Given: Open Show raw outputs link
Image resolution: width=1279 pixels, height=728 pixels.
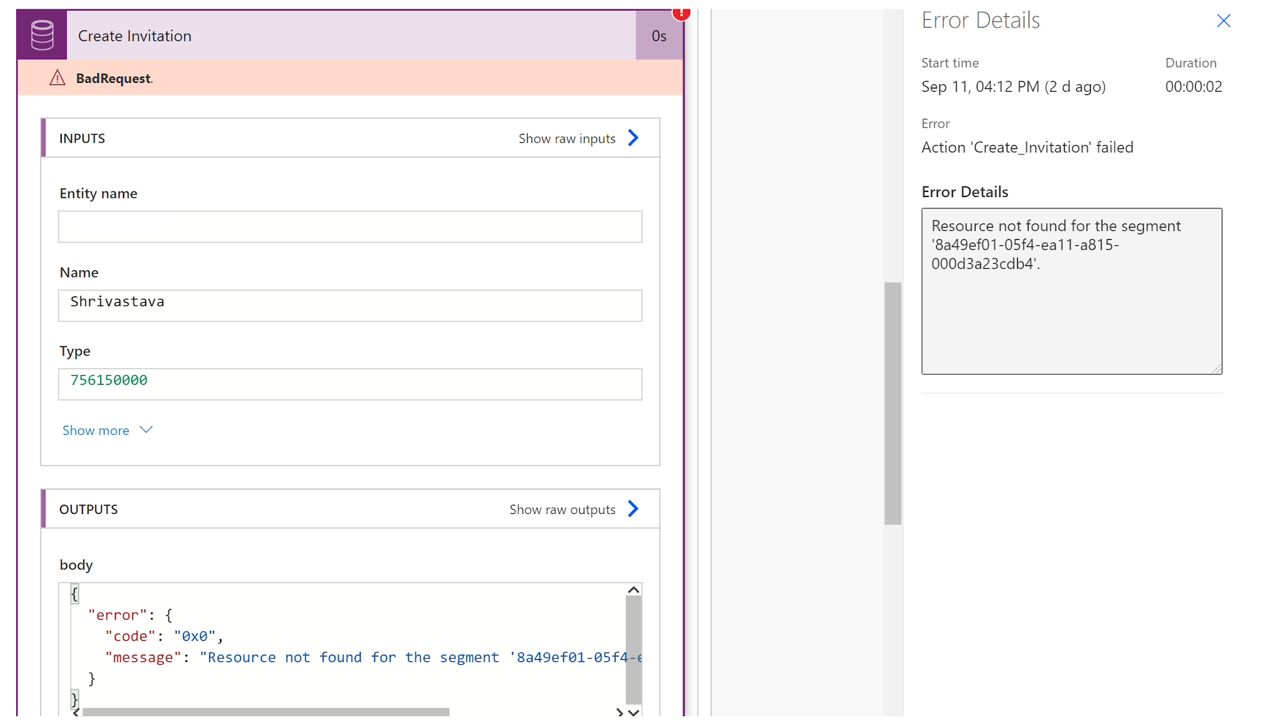Looking at the screenshot, I should point(562,510).
